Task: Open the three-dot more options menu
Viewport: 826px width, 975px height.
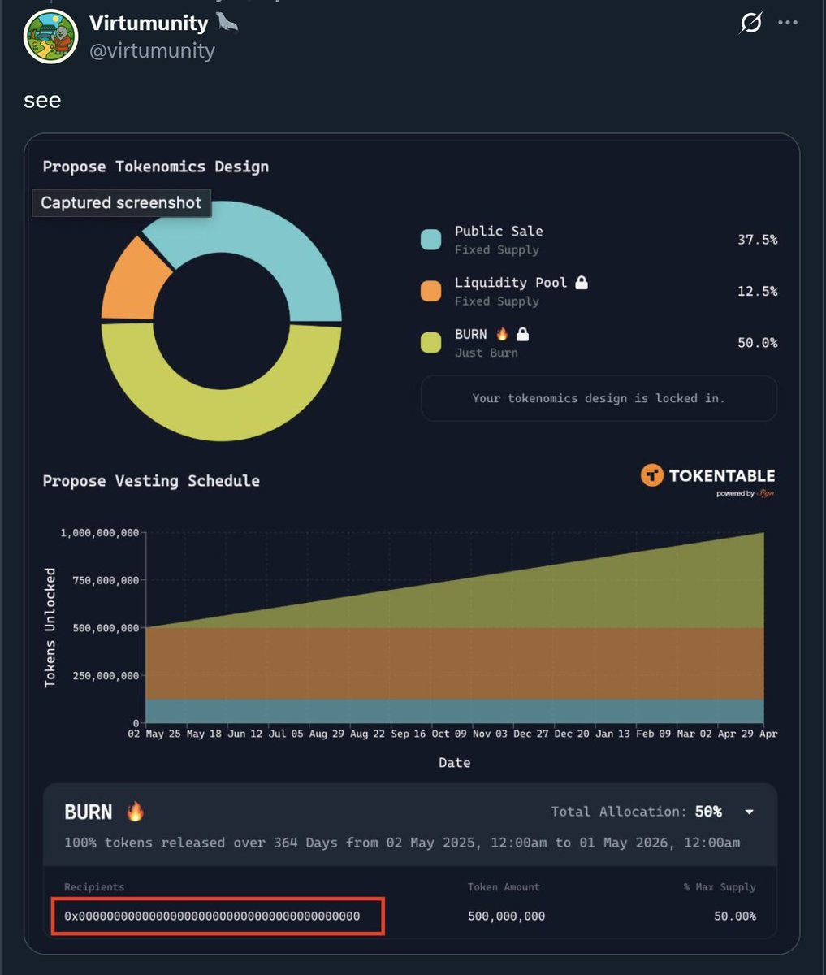Action: tap(788, 23)
